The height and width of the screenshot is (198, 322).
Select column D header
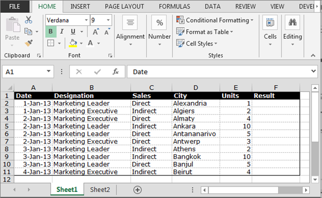click(195, 88)
